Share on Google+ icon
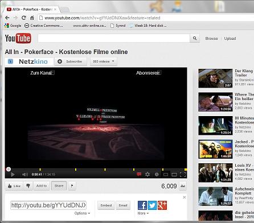Screen dimensions: 254x223 162,205
